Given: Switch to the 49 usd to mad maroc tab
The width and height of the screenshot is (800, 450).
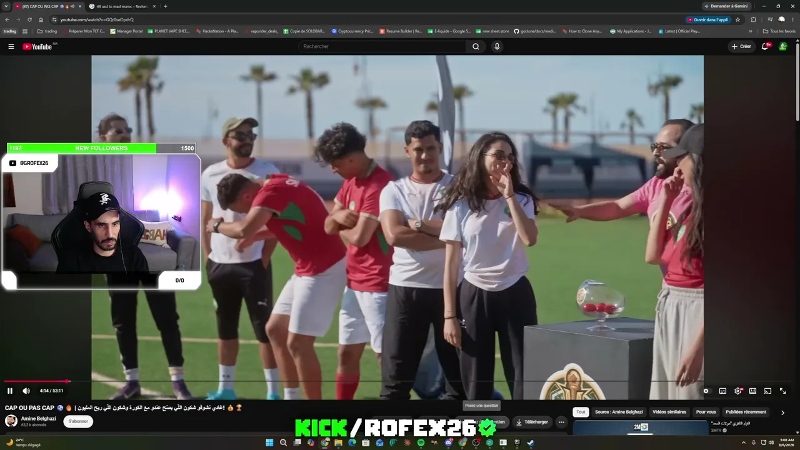Looking at the screenshot, I should [x=122, y=6].
